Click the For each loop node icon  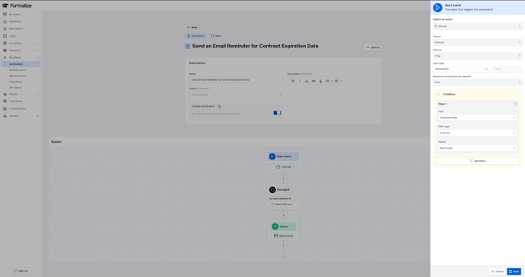[x=272, y=189]
